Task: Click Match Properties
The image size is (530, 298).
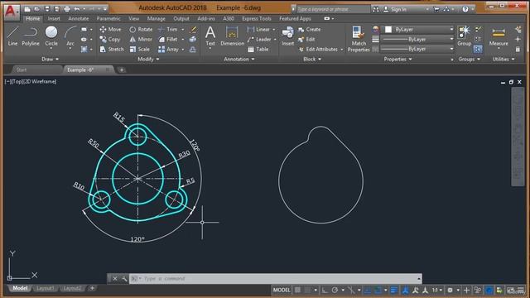Action: tap(359, 39)
